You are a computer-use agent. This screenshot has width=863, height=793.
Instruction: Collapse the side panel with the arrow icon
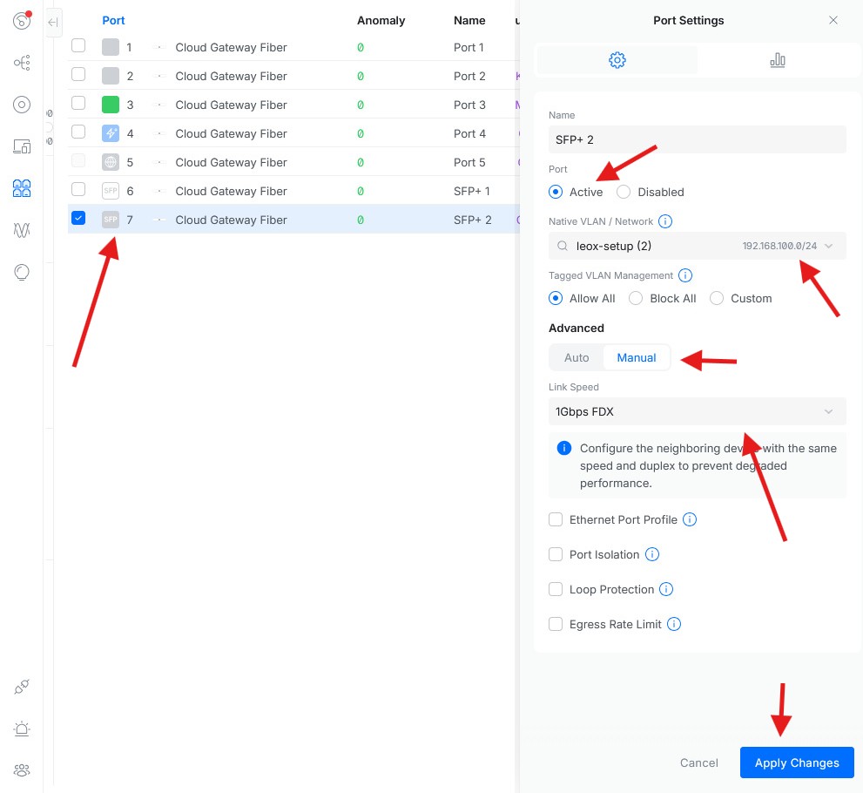(x=53, y=23)
